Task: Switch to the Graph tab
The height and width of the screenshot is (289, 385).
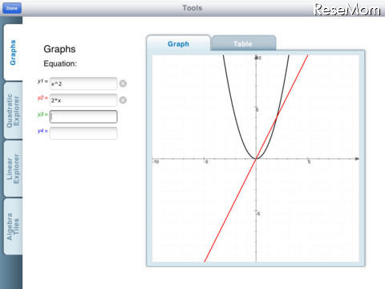Action: (178, 43)
